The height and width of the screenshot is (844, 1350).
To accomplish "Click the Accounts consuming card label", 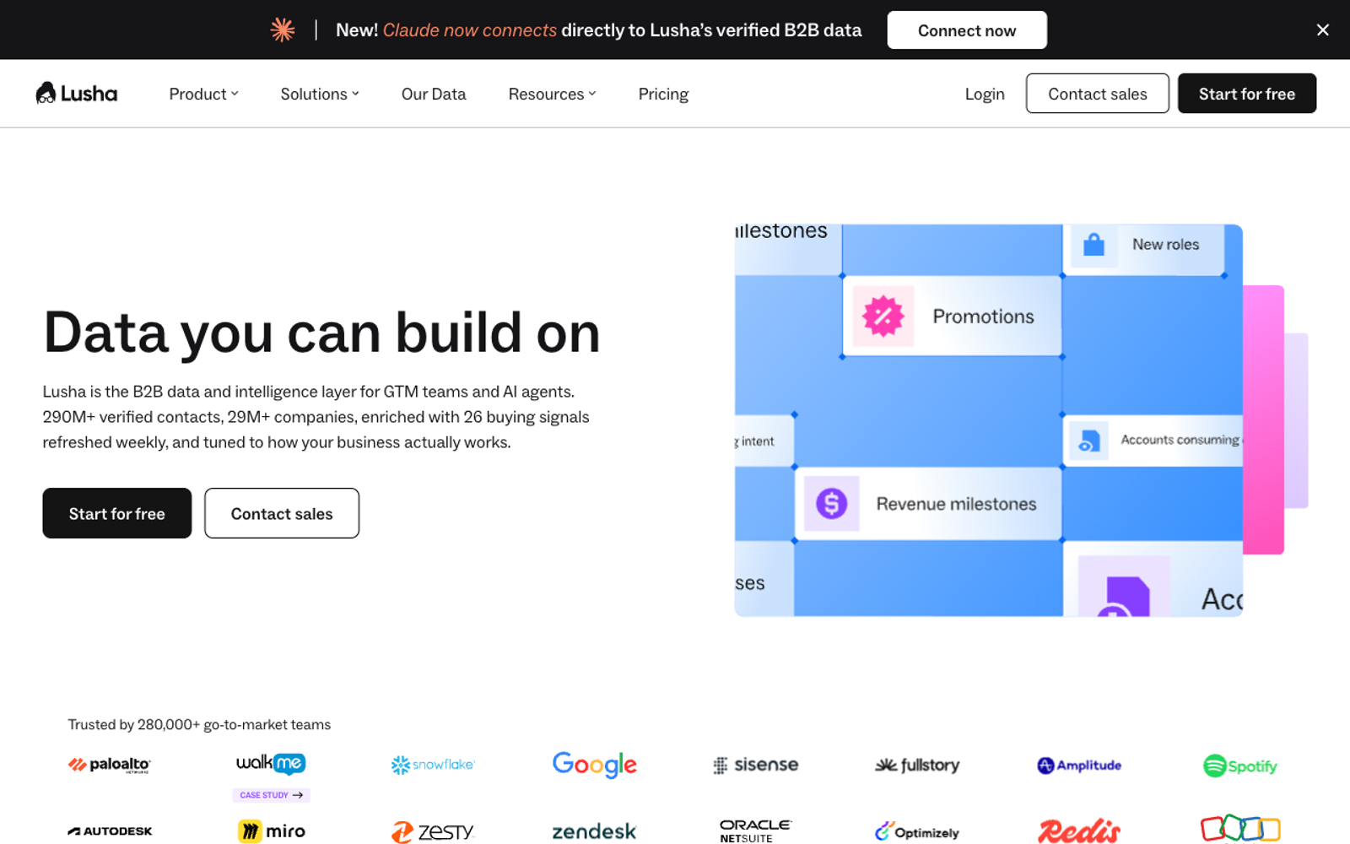I will [1180, 440].
